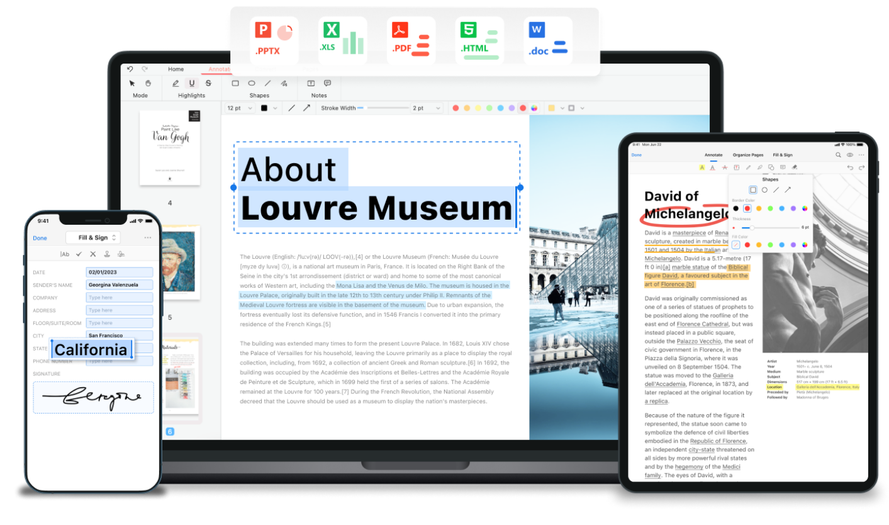Tap Done on the iPhone toolbar

tap(40, 237)
